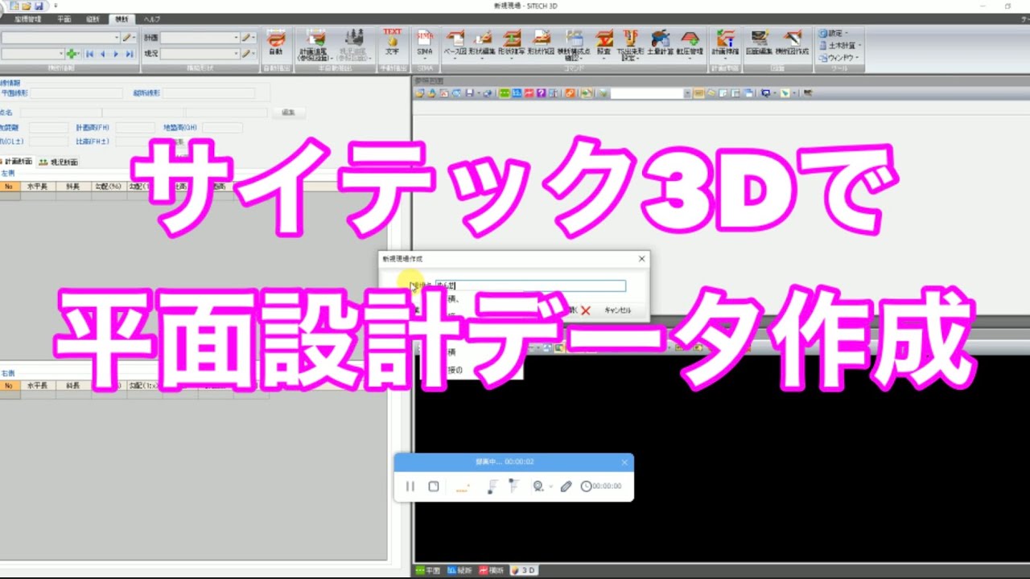Viewport: 1030px width, 579px height.
Task: Switch to the 横断 view tab at bottom
Action: point(492,570)
